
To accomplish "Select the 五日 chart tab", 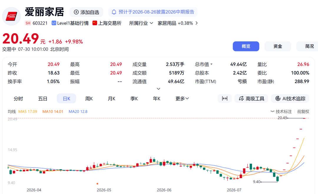I will point(43,98).
